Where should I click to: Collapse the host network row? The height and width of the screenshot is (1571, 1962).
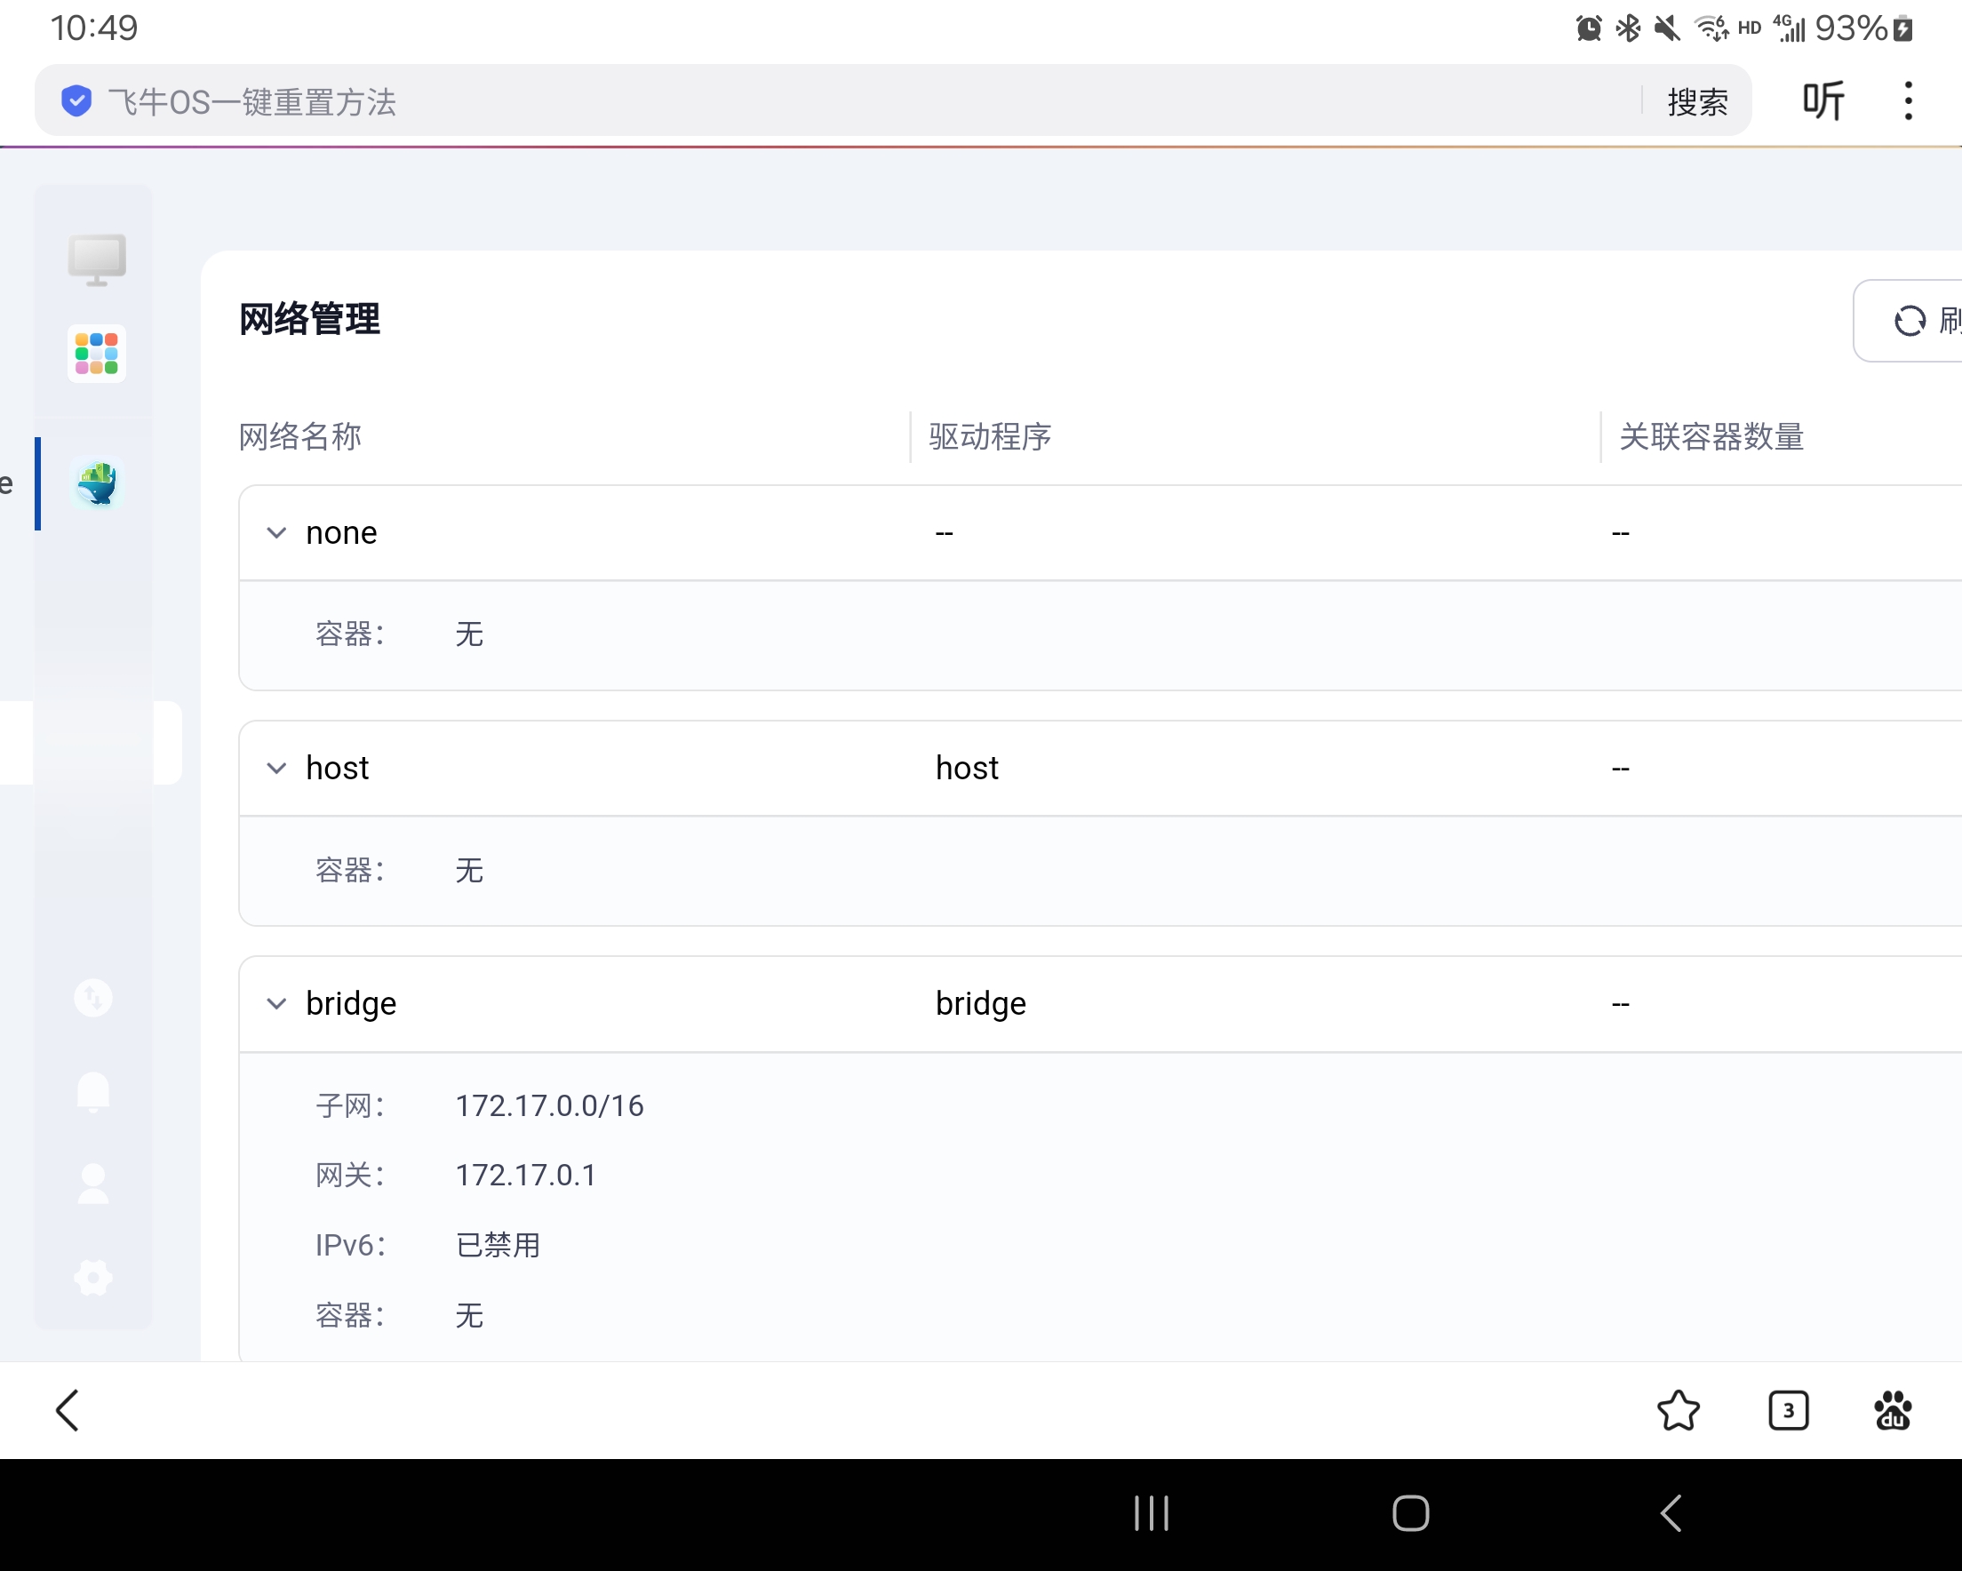pos(276,769)
